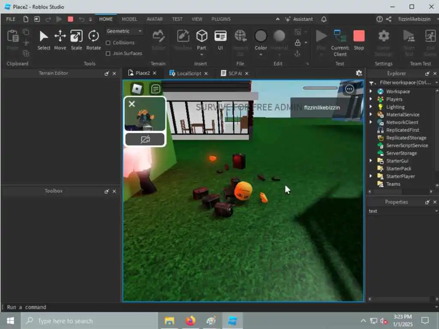Select the Select tool
Screen dimensions: 439x329
44,40
